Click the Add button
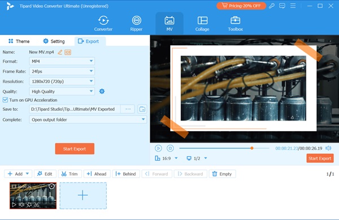 click(15, 174)
